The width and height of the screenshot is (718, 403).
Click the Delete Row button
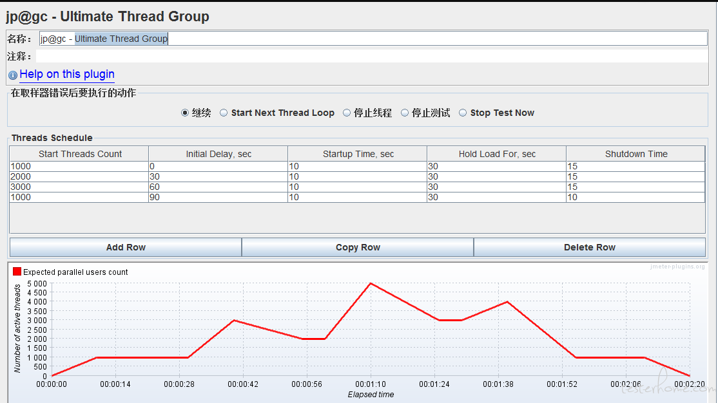coord(589,247)
